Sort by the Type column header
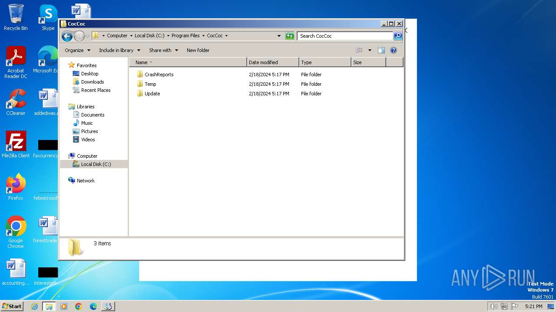The image size is (556, 312). coord(325,62)
